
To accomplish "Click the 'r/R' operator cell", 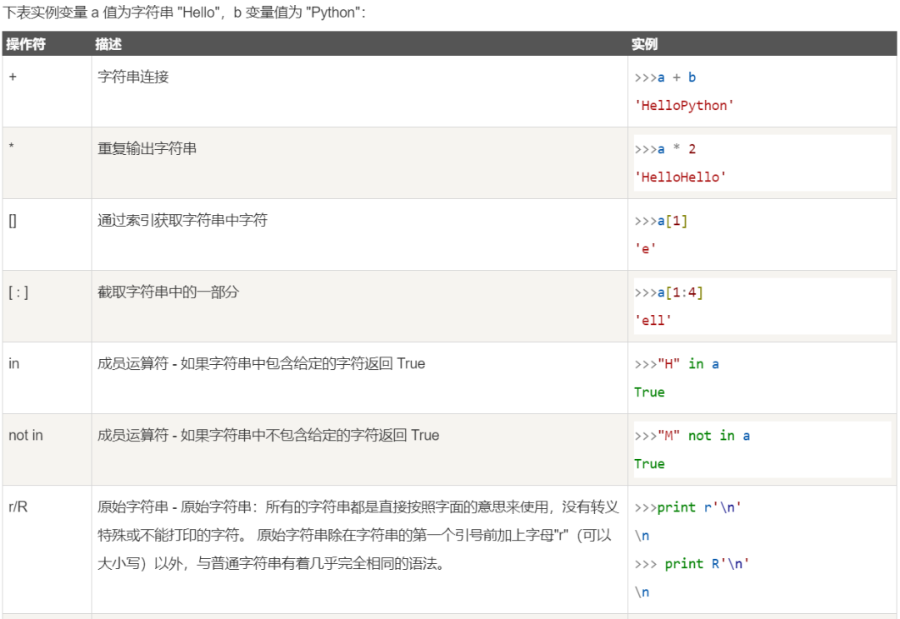I will 17,507.
